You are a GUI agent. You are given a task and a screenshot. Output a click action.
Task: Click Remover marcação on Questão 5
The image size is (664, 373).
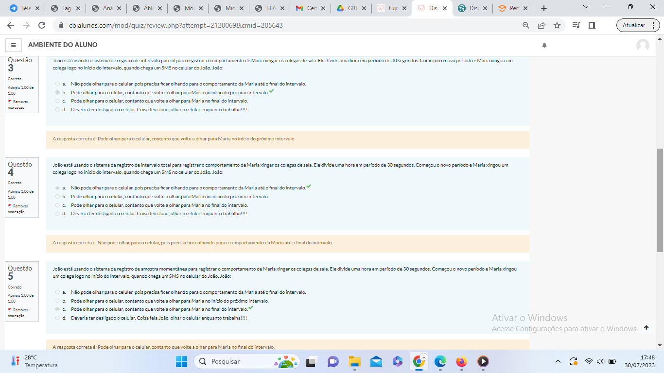pos(18,313)
